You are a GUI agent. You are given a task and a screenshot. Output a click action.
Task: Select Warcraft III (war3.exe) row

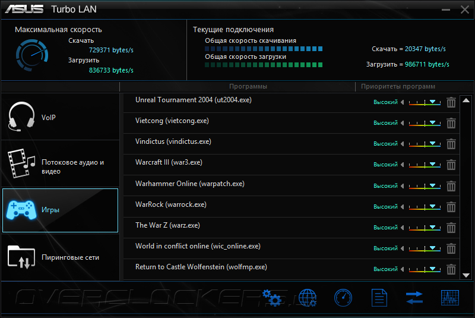coord(292,165)
